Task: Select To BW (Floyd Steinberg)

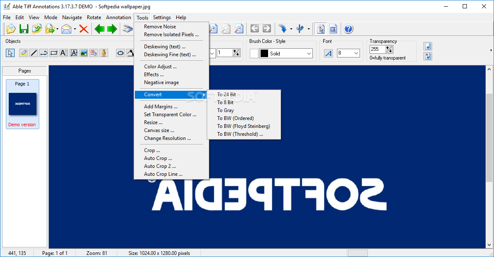Action: (x=244, y=126)
